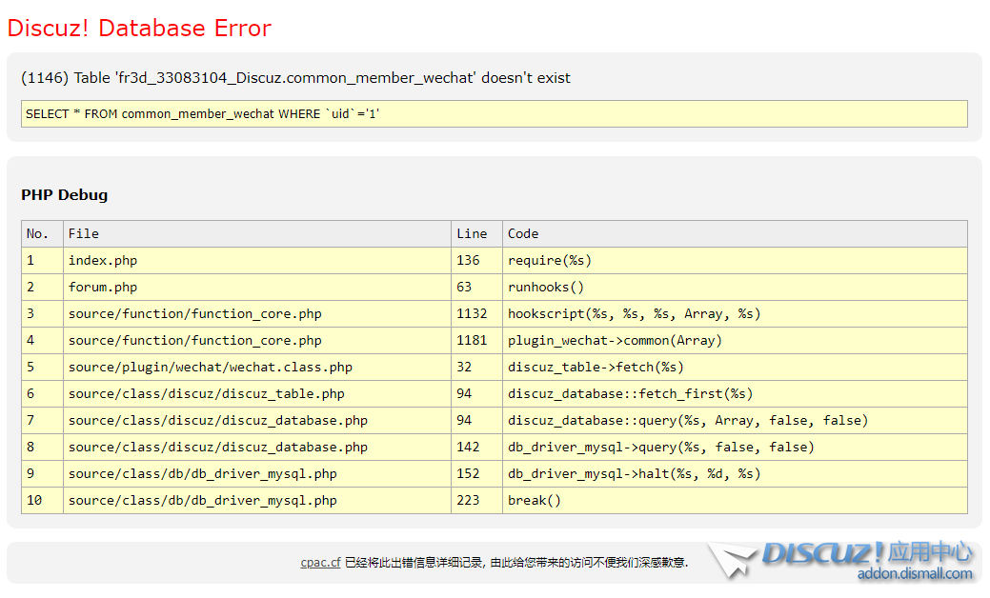Click the db_driver_mysql->halt code cell

click(634, 473)
